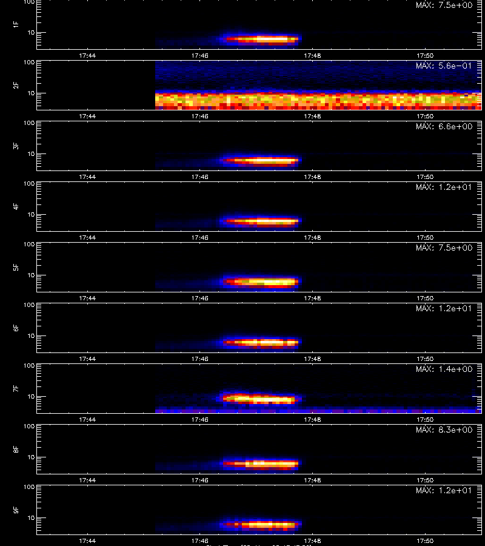Screen dimensions: 485x546
Task: Click the faint blue bottom band in panel 7F
Action: point(318,410)
